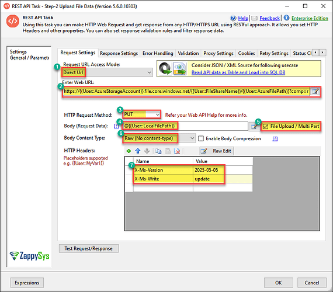The width and height of the screenshot is (333, 292).
Task: Click the blue Help question icon
Action: pyautogui.click(x=233, y=18)
